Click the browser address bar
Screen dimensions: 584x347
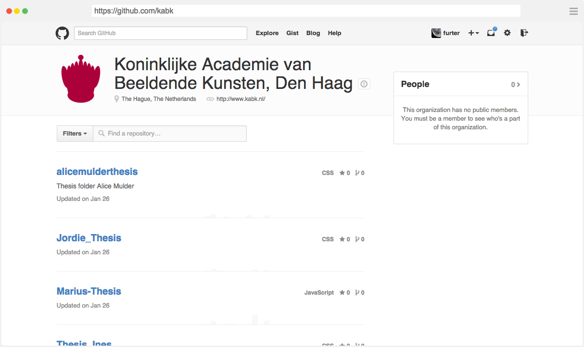(306, 11)
